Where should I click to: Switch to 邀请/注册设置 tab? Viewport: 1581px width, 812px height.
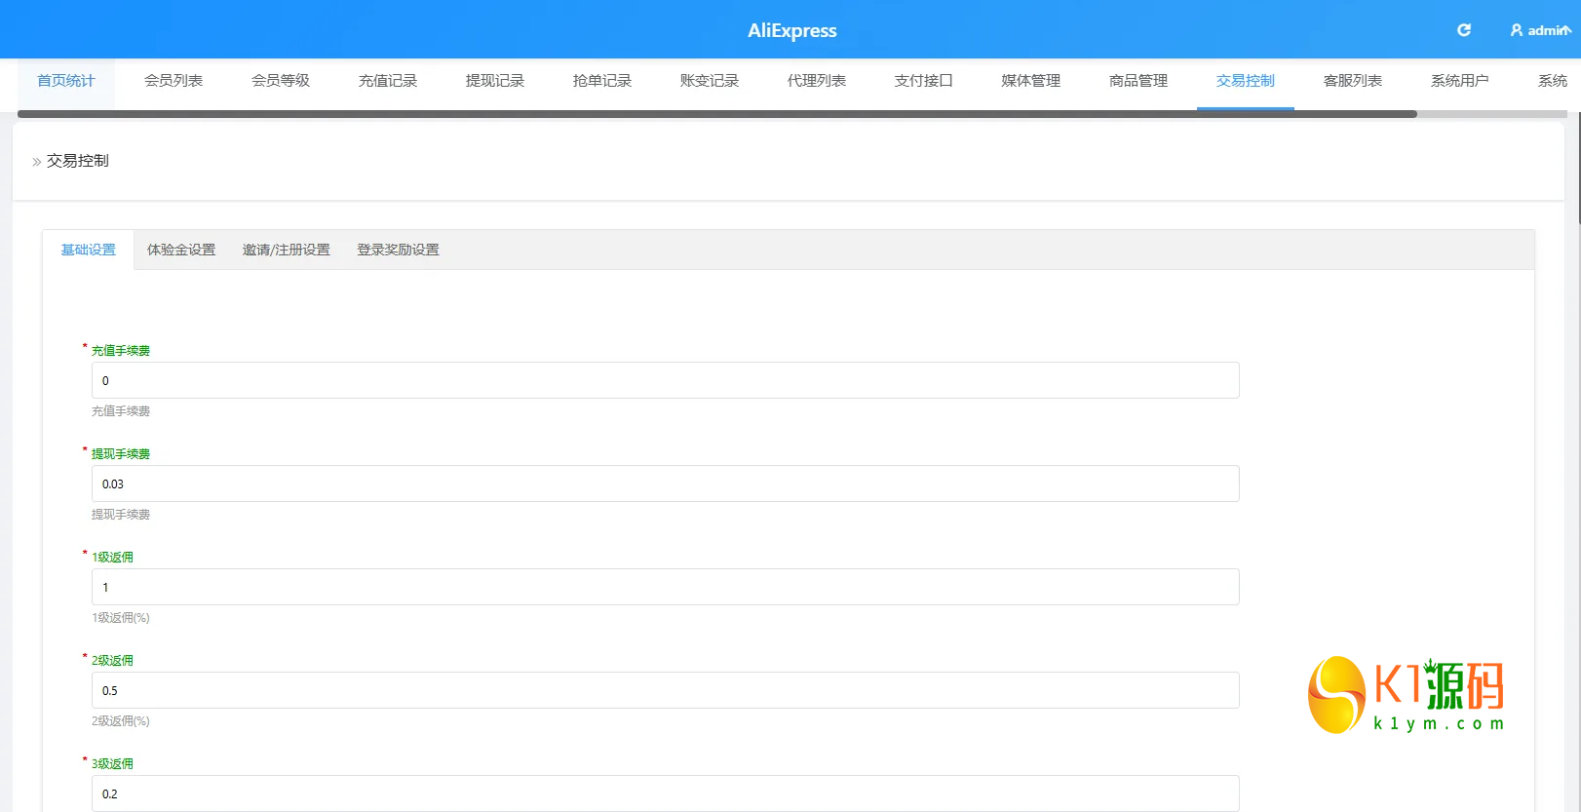click(x=287, y=250)
